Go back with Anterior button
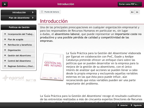The height and width of the screenshot is (108, 144). click(x=123, y=105)
